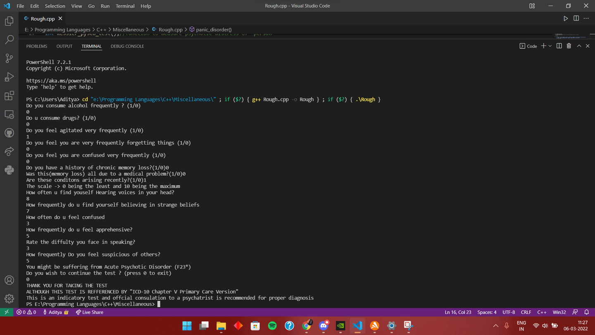The image size is (595, 335).
Task: Show errors and warnings count
Action: [x=26, y=312]
